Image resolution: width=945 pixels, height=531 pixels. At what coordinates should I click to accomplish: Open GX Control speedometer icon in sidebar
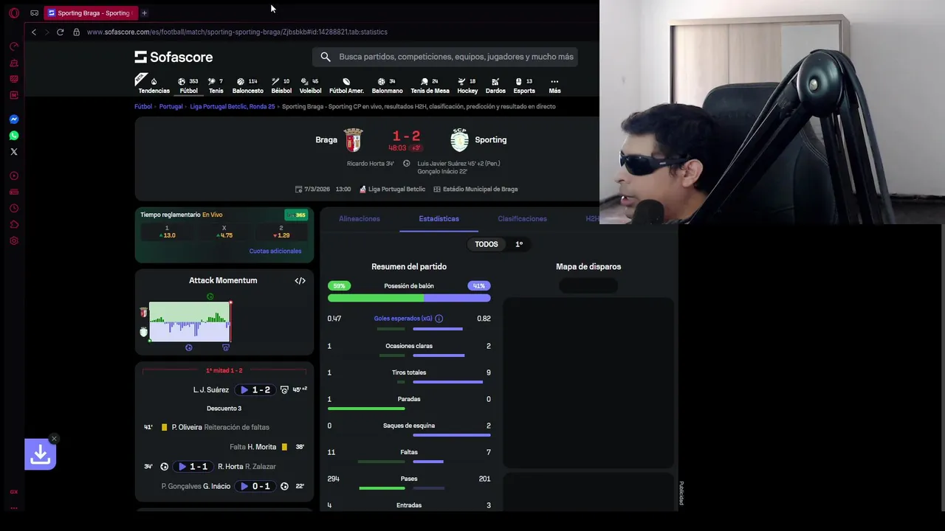(x=13, y=46)
